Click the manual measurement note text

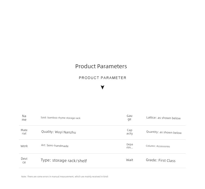(65, 177)
